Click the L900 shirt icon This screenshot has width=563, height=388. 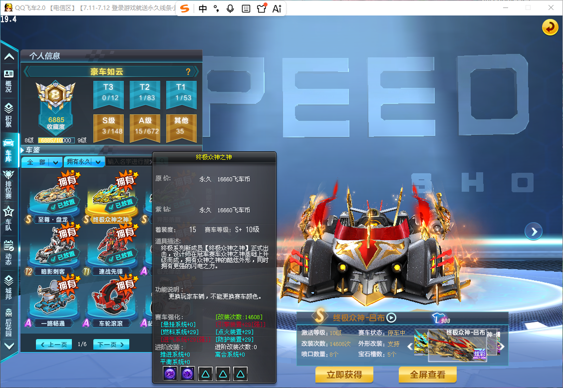441,319
